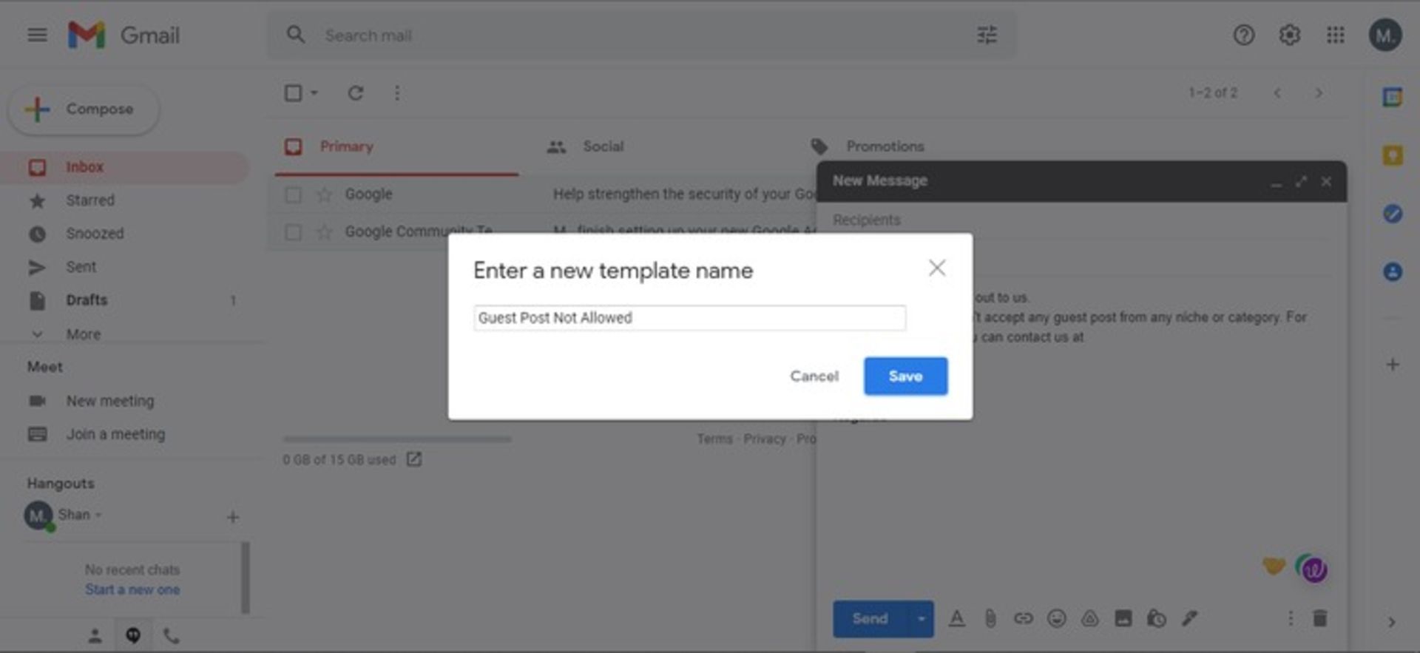Open the Promotions tab
Screen dimensions: 1420x653
pyautogui.click(x=885, y=146)
